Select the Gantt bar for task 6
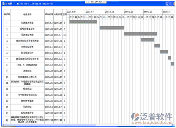Image resolution: width=176 pixels, height=128 pixels. pyautogui.click(x=164, y=52)
